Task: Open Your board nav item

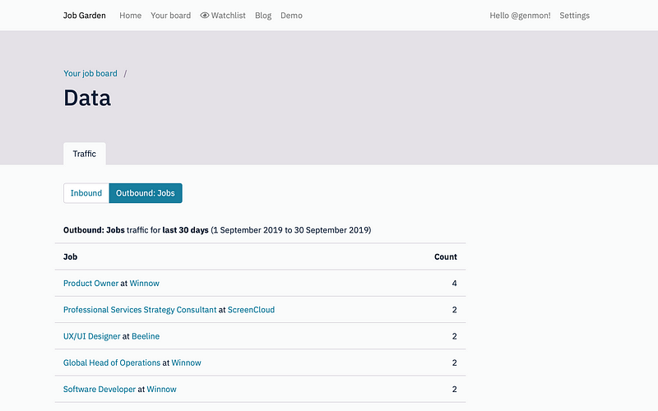Action: (x=171, y=16)
